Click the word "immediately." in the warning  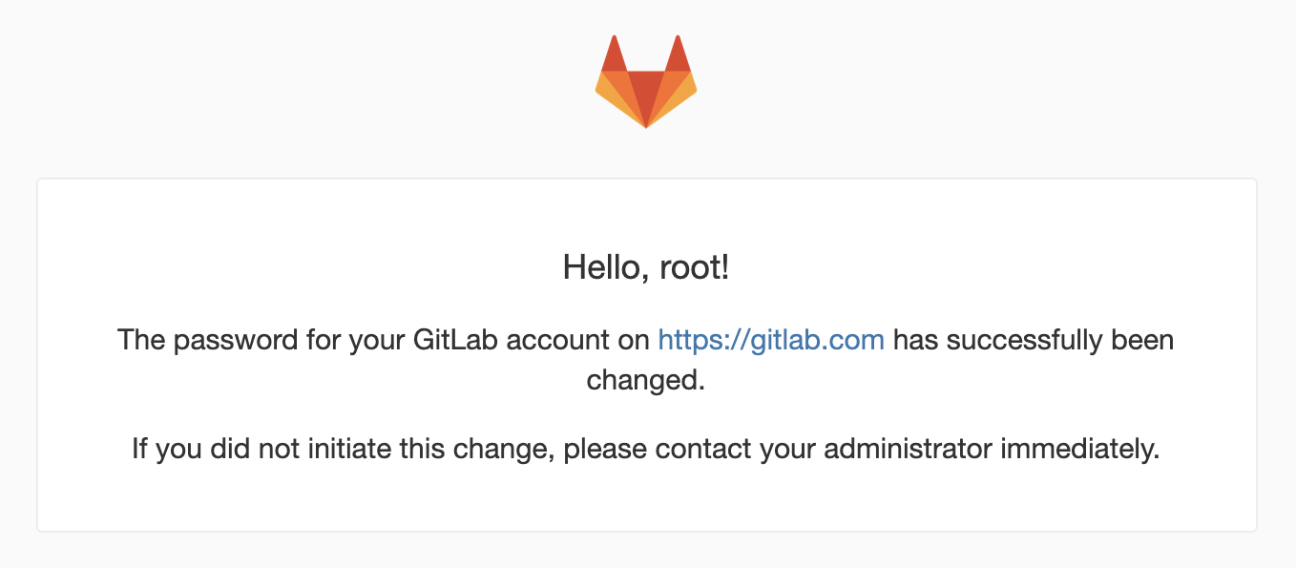1079,448
